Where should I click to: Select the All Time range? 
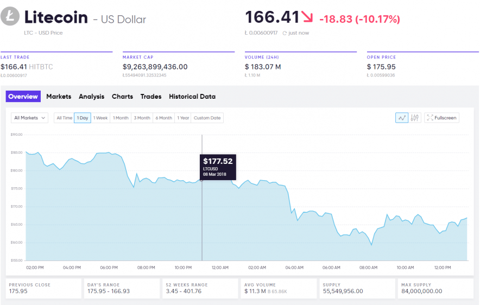(x=64, y=118)
